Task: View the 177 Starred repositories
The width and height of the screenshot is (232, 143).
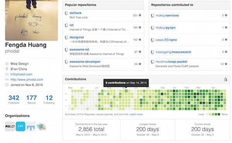Action: coord(31,99)
